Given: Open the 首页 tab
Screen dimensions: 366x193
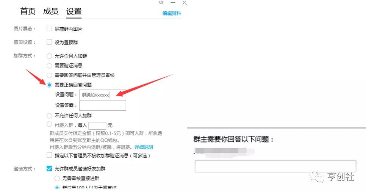Looking at the screenshot, I should tap(28, 11).
